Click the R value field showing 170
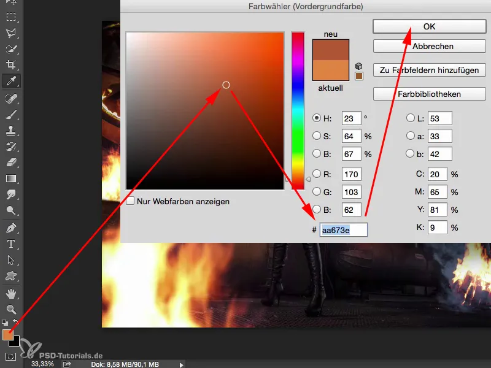 (351, 174)
